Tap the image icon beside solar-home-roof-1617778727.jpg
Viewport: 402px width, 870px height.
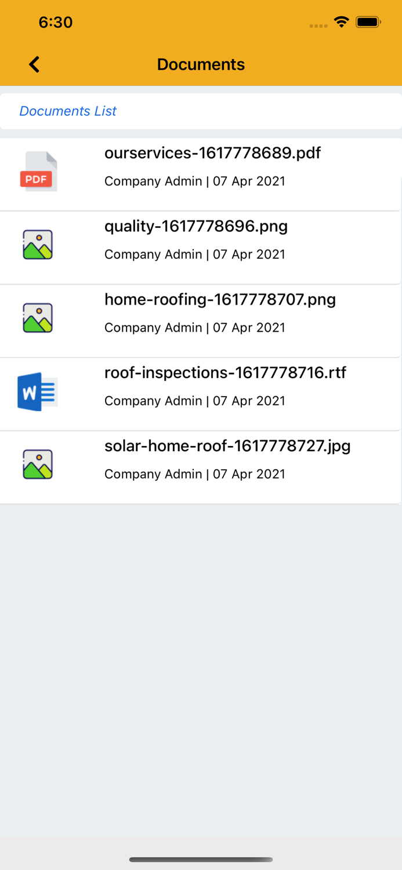pos(38,464)
